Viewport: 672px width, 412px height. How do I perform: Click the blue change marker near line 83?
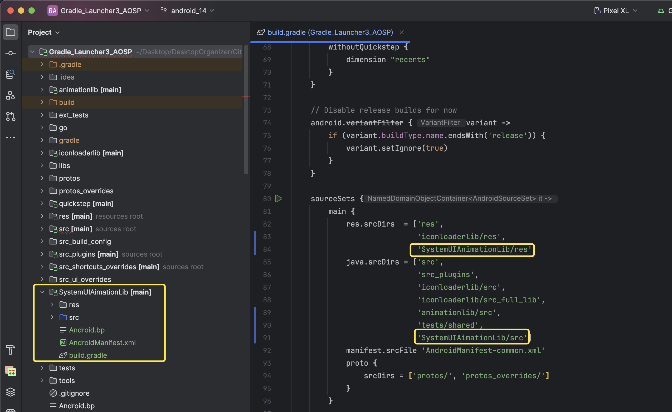coord(255,243)
